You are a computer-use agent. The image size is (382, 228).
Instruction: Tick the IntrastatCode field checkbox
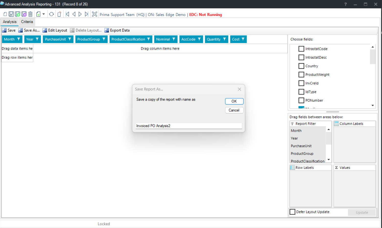(x=301, y=49)
